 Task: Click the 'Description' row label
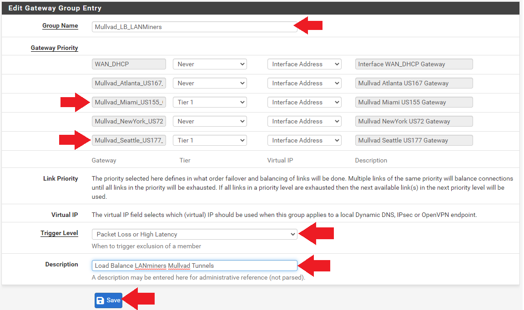tap(61, 264)
